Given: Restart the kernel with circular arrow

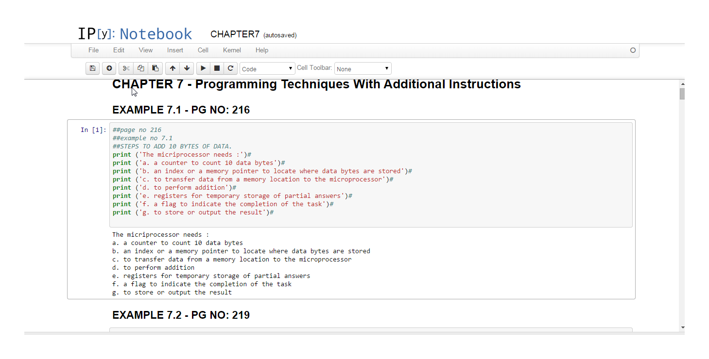Looking at the screenshot, I should tap(231, 68).
